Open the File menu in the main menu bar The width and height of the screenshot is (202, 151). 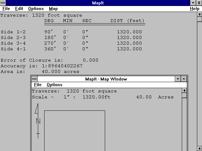[x=6, y=9]
